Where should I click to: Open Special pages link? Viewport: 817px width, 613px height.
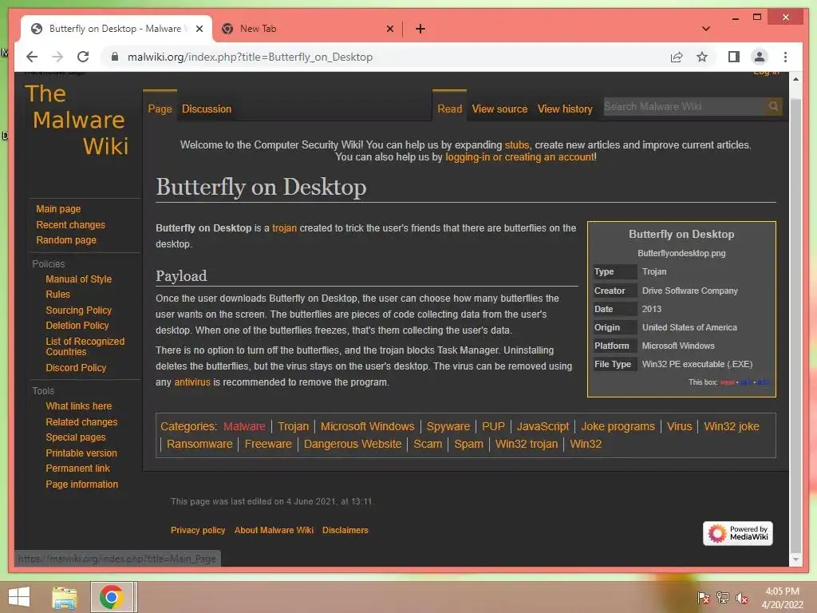pyautogui.click(x=76, y=437)
